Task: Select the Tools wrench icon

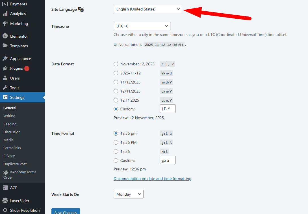Action: pos(5,88)
